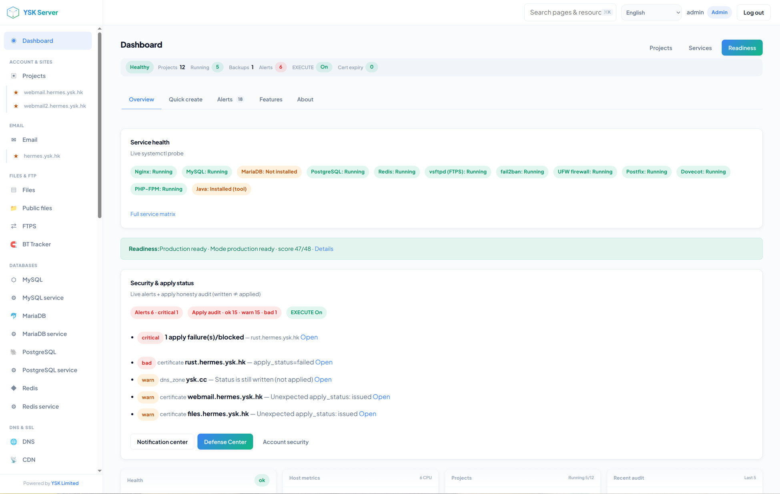Click the MariaDB dolphin icon
This screenshot has height=494, width=780.
14,316
